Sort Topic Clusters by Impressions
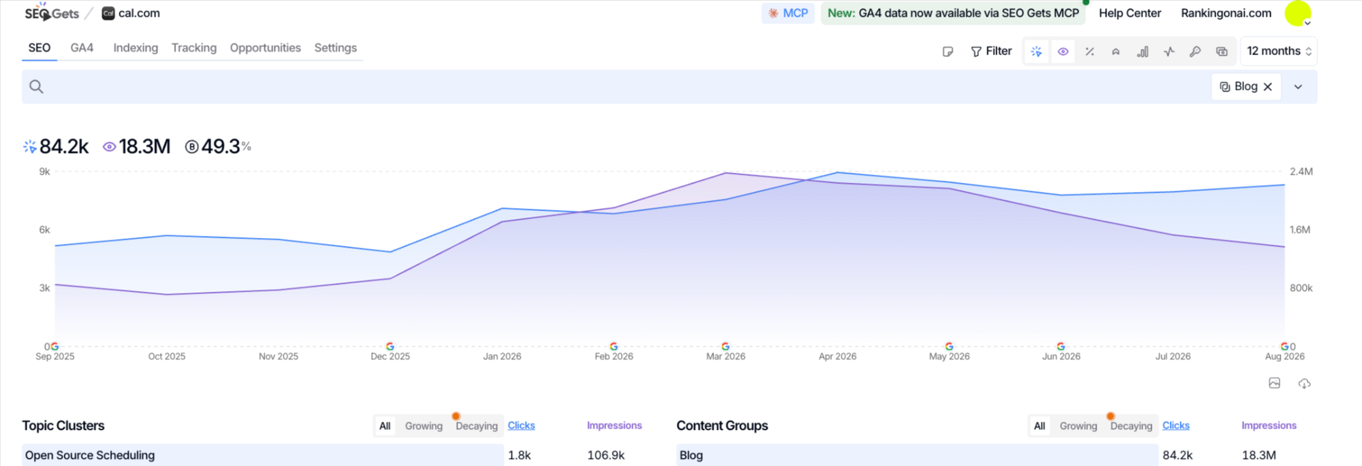This screenshot has height=466, width=1362. click(614, 425)
